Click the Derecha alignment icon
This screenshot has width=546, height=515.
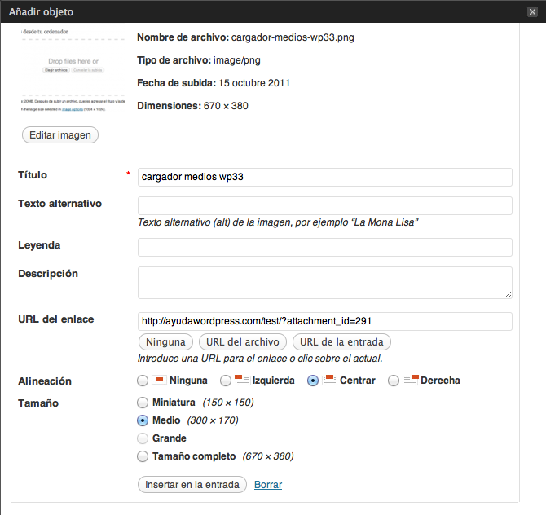tap(410, 380)
